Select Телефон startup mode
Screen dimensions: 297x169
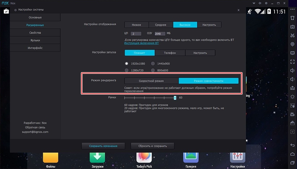(170, 53)
